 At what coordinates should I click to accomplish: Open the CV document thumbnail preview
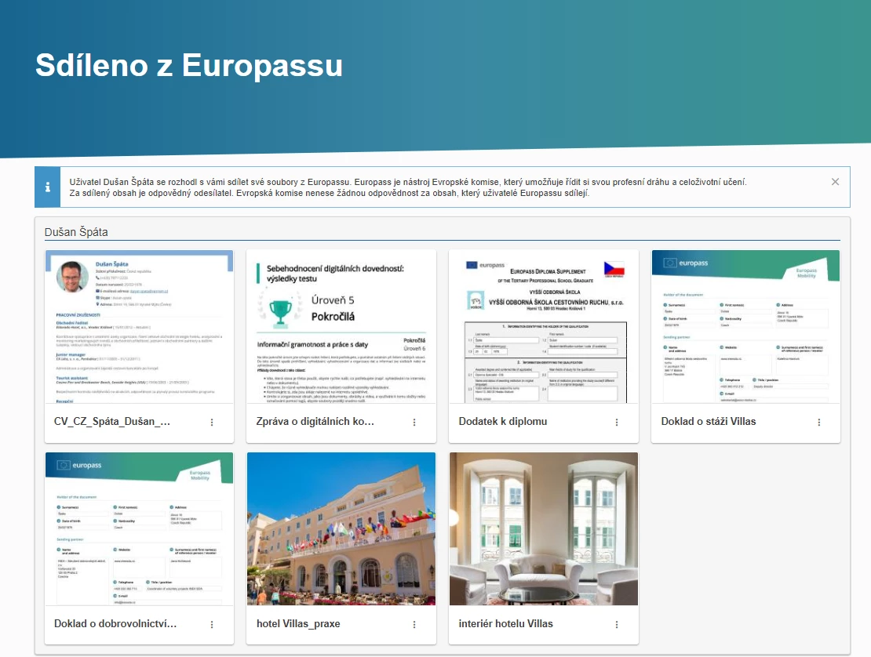coord(139,326)
